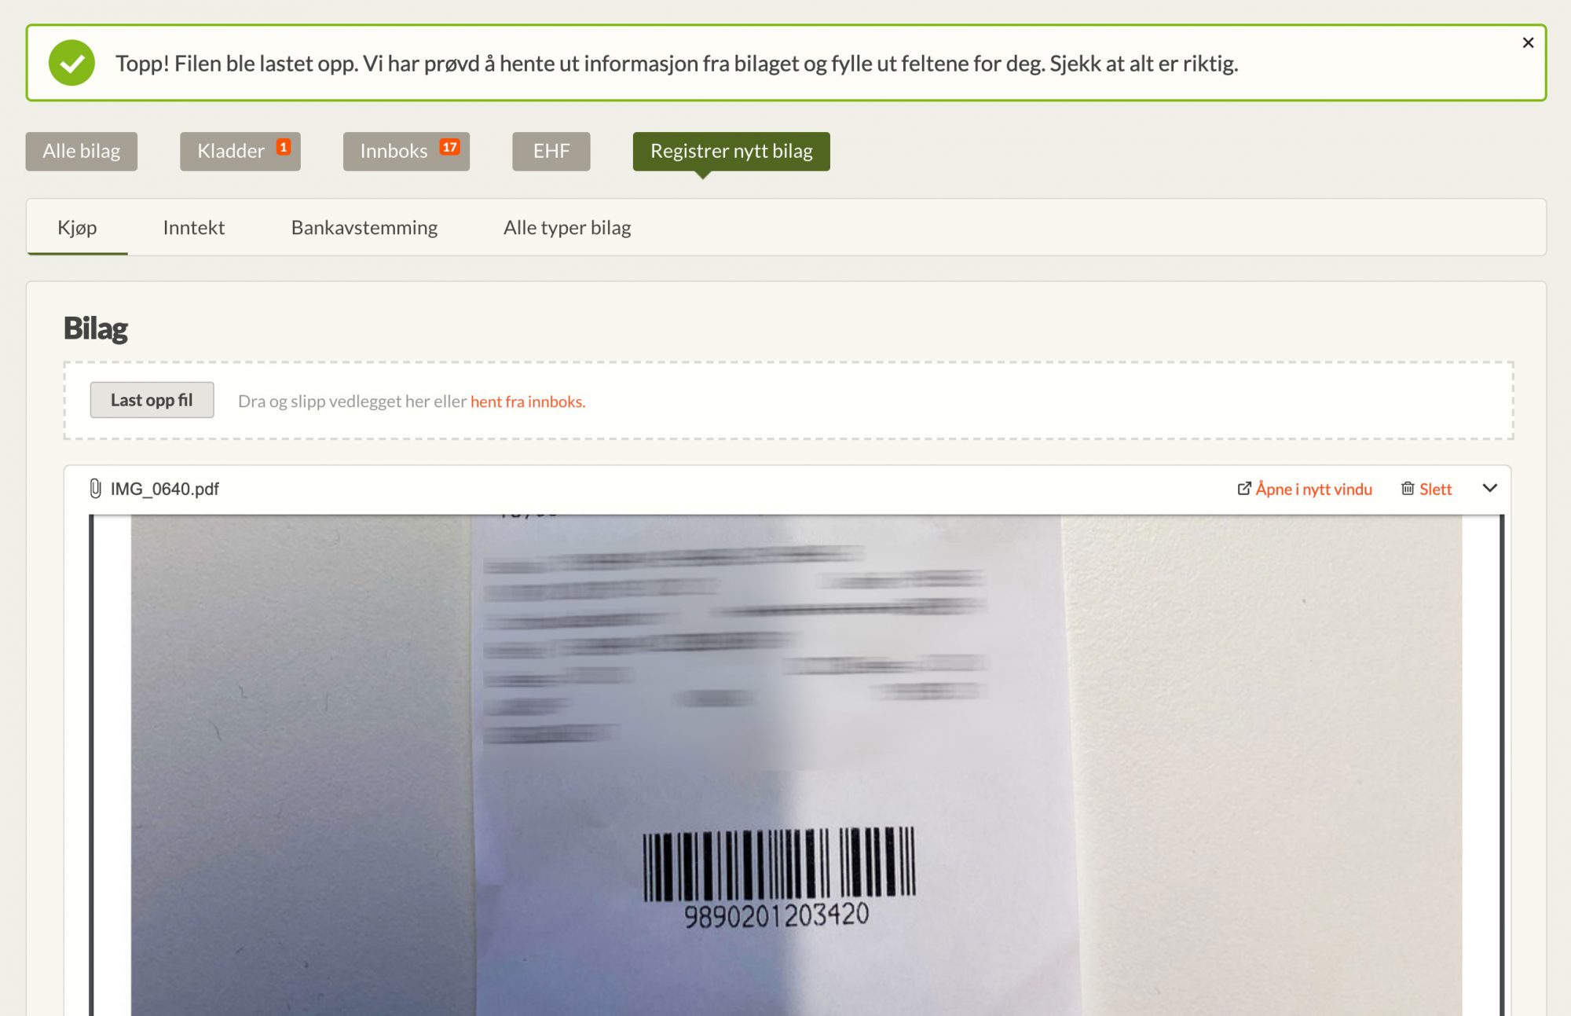
Task: Switch to the Inntekt tab
Action: 194,228
